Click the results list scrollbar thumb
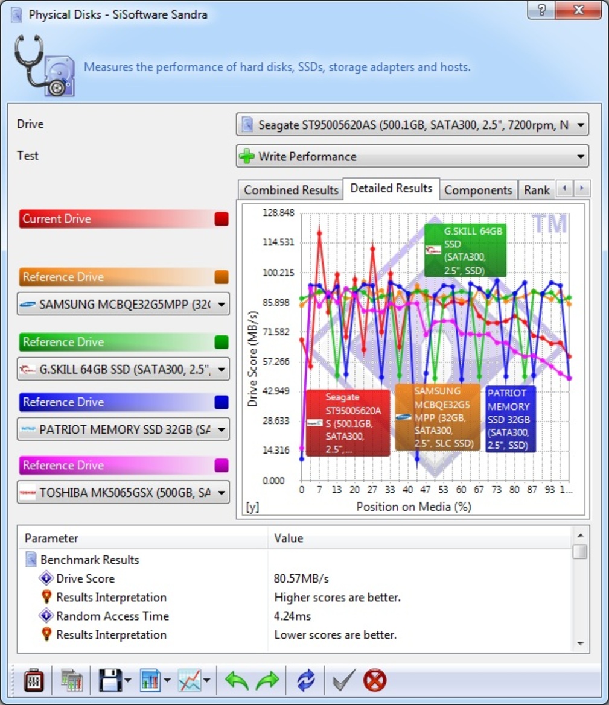609x705 pixels. tap(580, 551)
